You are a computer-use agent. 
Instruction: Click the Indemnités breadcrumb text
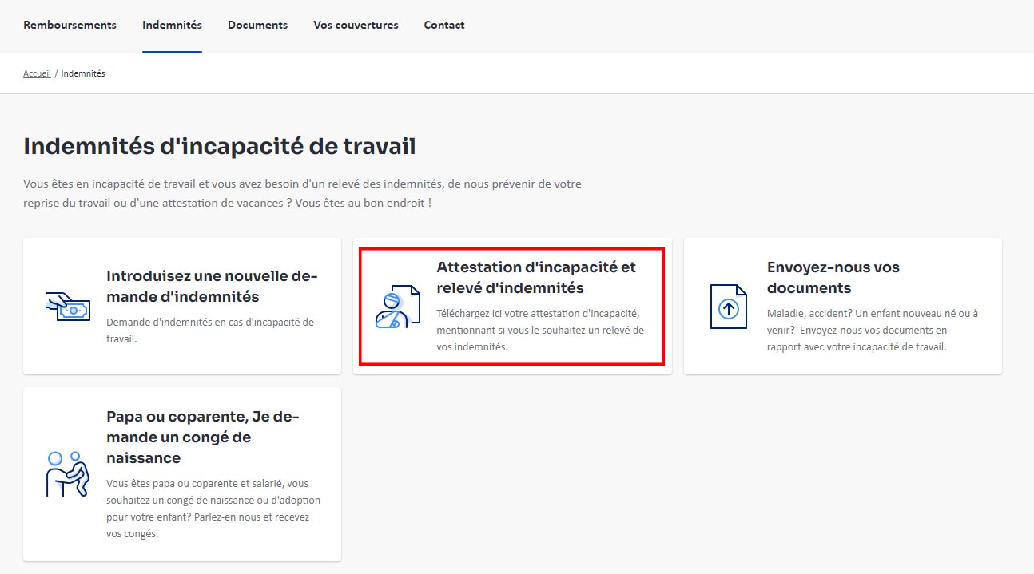coord(83,73)
